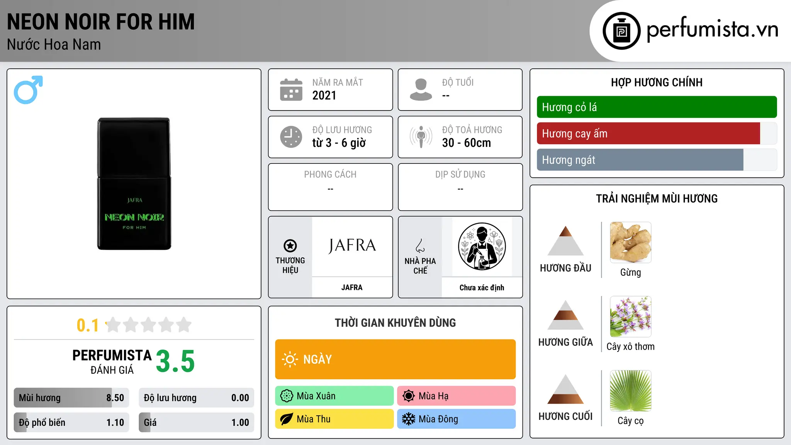Viewport: 791px width, 445px height.
Task: Click the base-note pyramid icon above Hương cuối
Action: pos(565,389)
